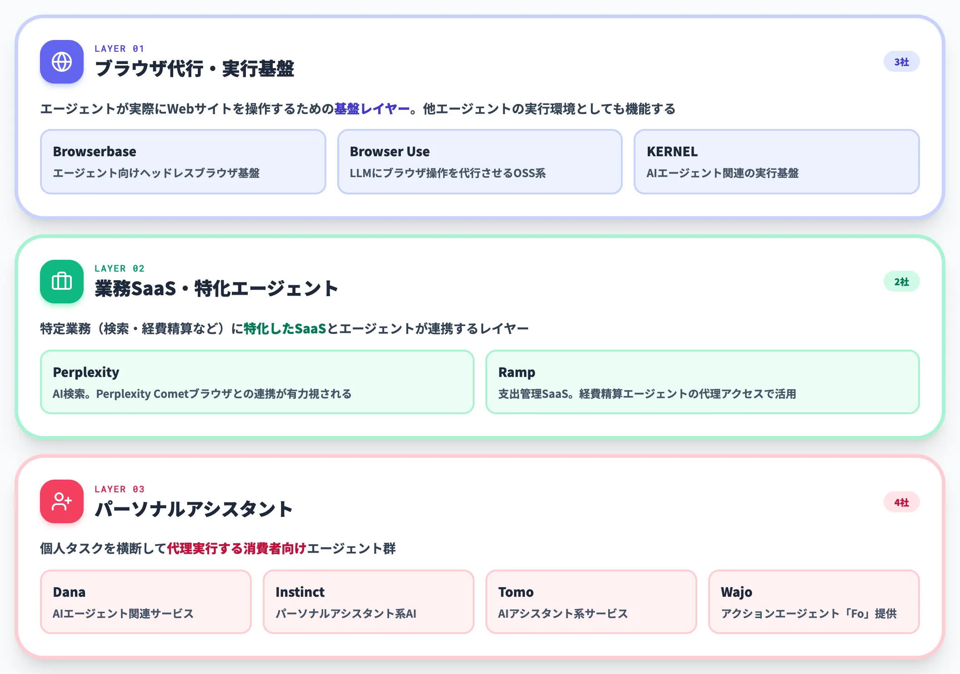Click the 3社 badge in Layer 01

pyautogui.click(x=902, y=62)
